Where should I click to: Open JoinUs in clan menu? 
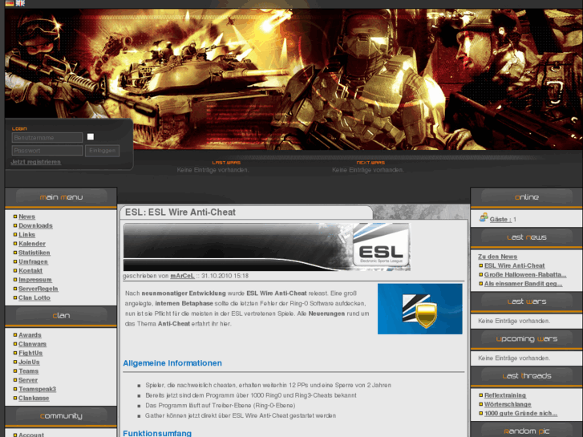tap(29, 362)
